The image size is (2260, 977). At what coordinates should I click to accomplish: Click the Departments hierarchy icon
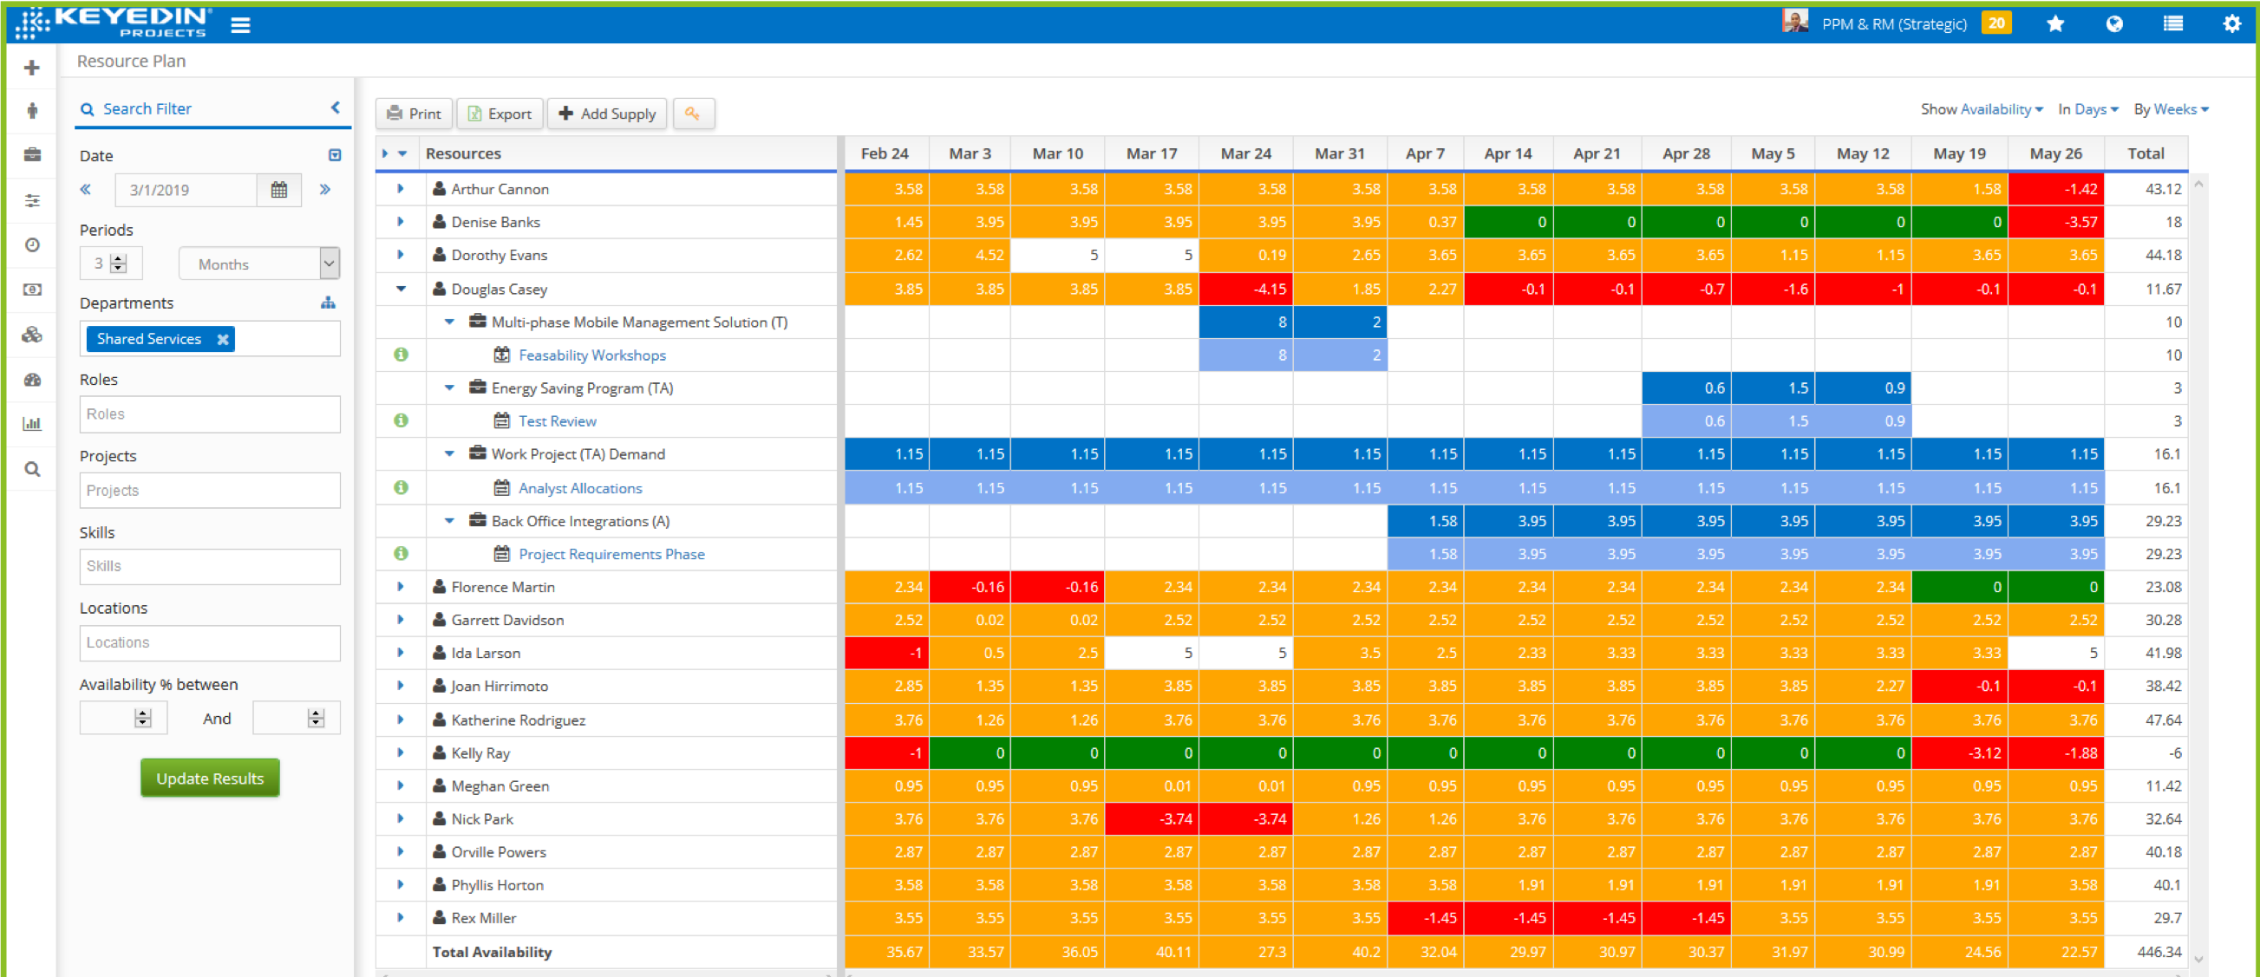tap(328, 303)
